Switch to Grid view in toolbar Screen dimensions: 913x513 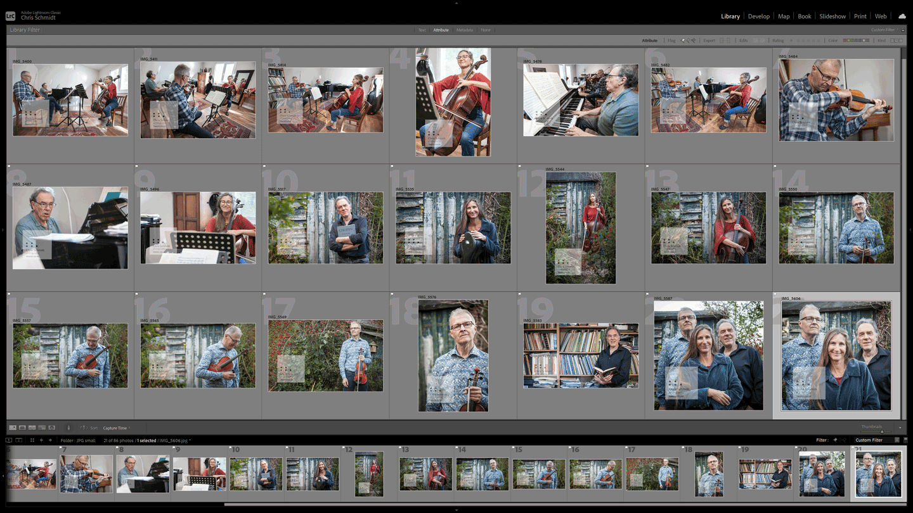[x=13, y=428]
